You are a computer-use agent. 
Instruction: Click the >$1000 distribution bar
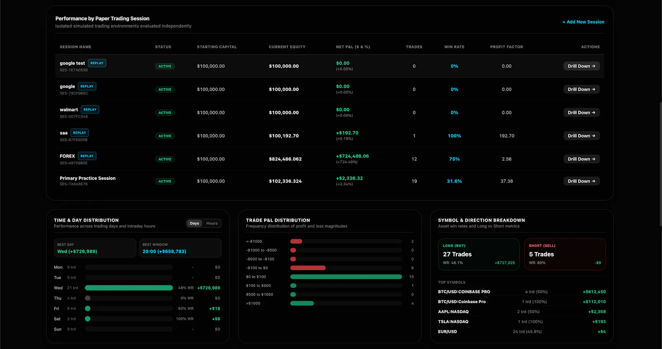[302, 304]
